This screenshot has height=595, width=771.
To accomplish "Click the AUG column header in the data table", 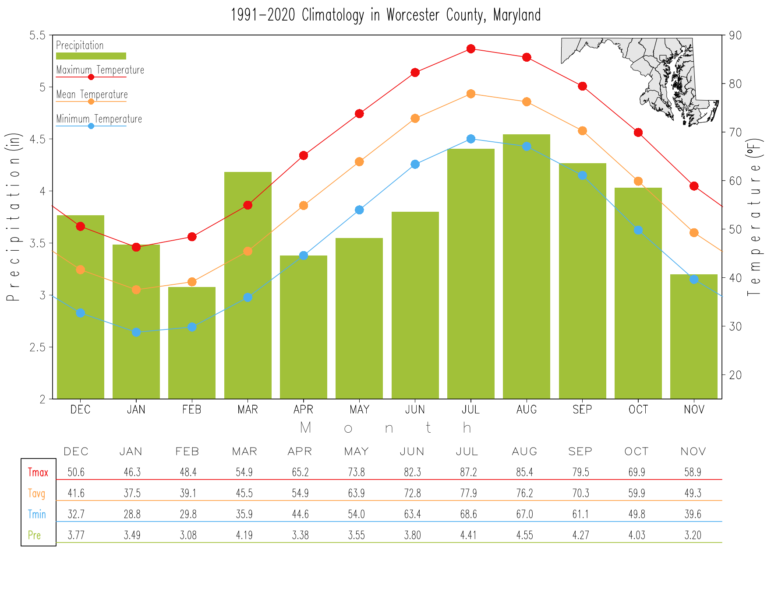I will click(525, 451).
